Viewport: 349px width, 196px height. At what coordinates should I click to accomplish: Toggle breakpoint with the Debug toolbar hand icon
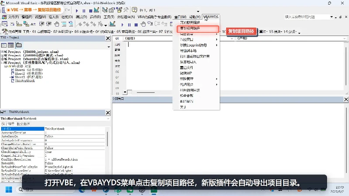coord(143,24)
